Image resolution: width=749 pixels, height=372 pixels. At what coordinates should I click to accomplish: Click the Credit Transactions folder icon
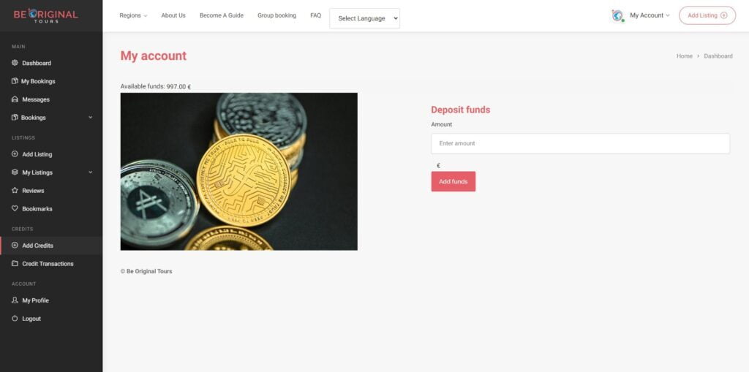15,264
